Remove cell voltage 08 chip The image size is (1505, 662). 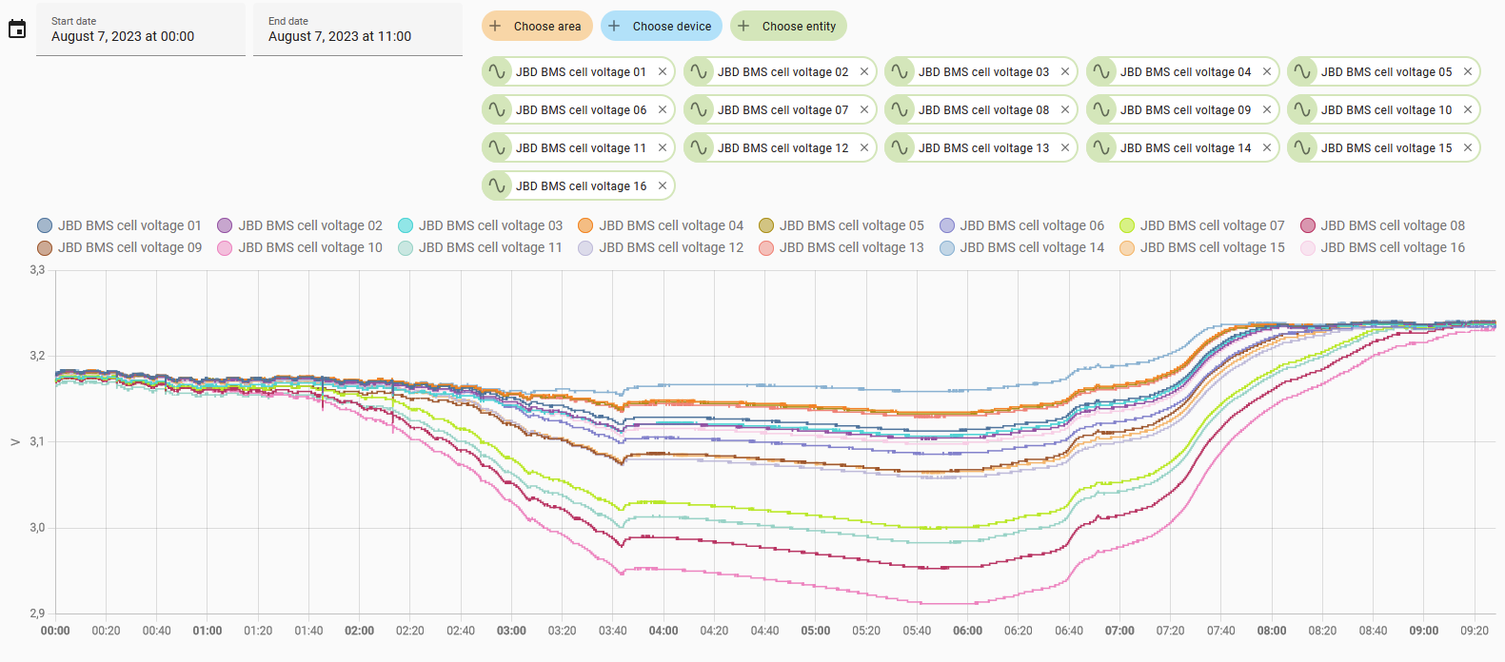tap(1065, 109)
